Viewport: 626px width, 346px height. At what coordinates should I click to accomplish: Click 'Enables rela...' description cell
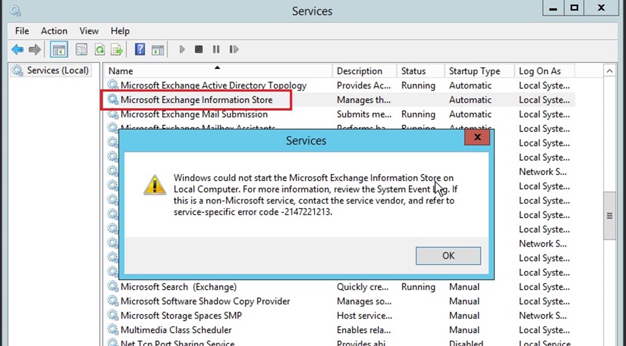[x=364, y=330]
